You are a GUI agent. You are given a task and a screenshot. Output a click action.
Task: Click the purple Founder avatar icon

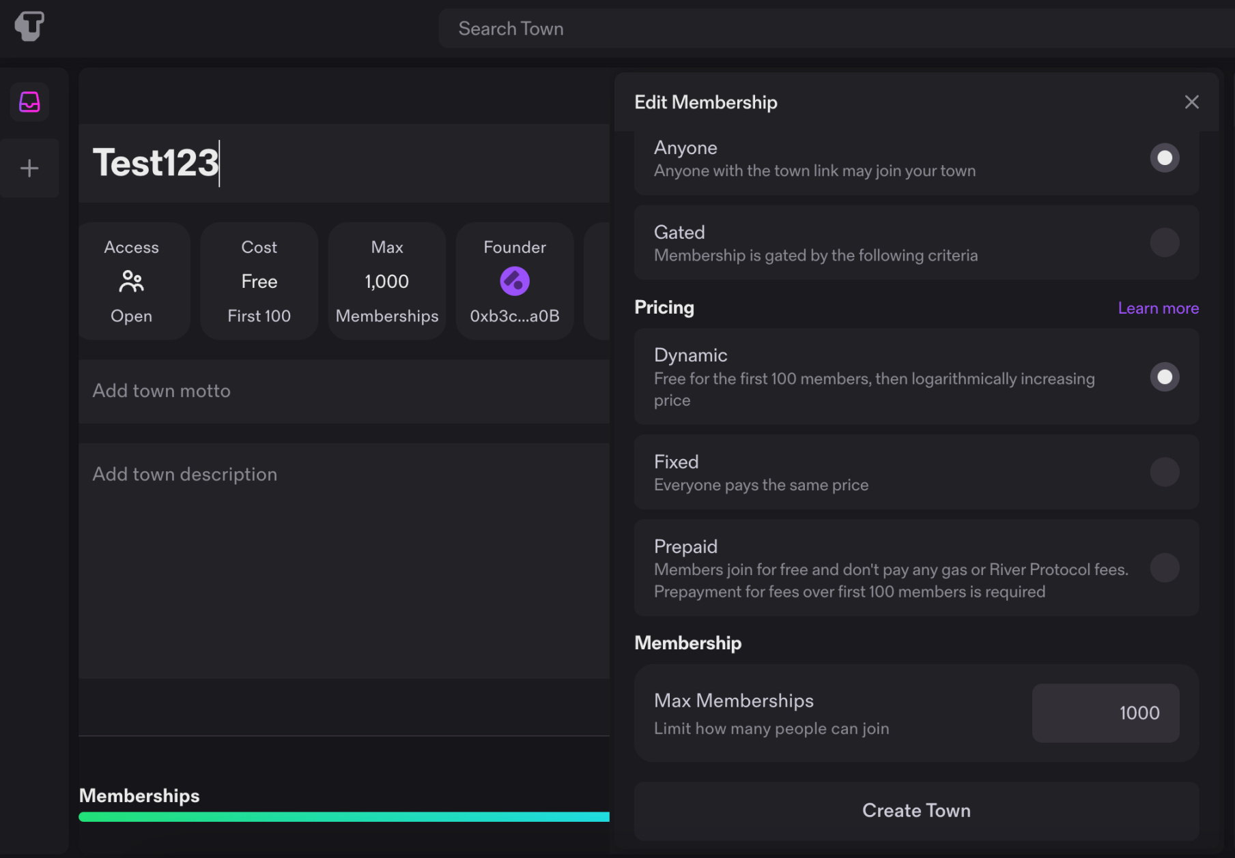click(515, 281)
